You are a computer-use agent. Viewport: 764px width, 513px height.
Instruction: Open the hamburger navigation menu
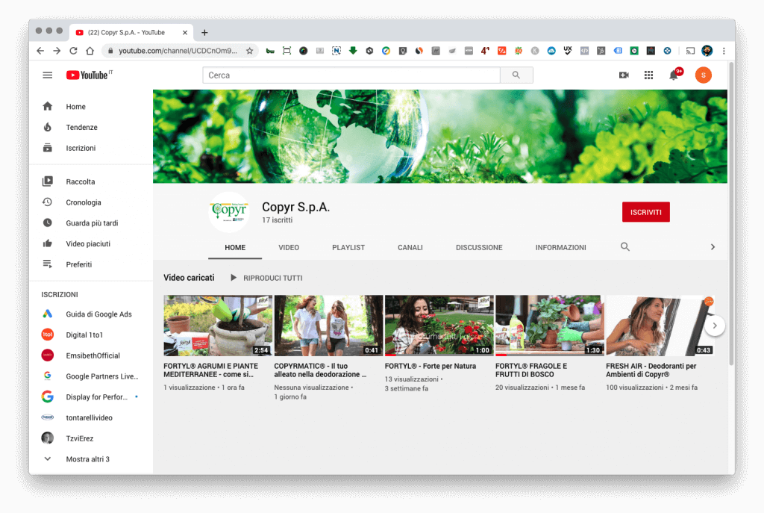(47, 75)
